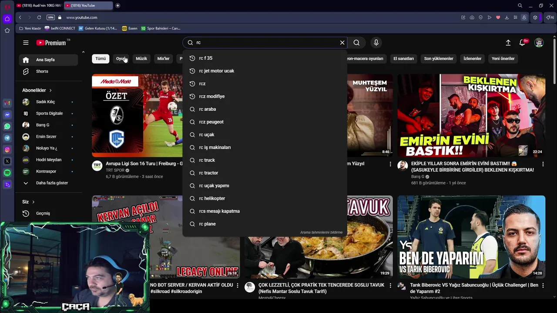
Task: Choose the "rc araba" suggestion
Action: coord(265,109)
